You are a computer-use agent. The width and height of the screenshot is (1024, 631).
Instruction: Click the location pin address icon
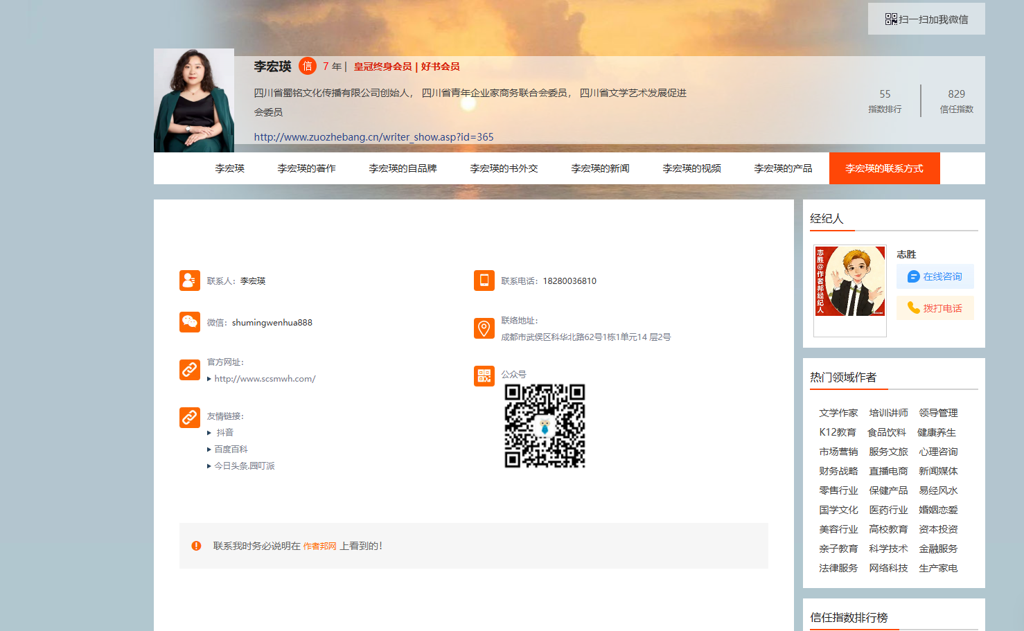tap(484, 328)
